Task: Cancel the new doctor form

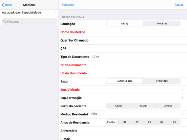Action: [x=68, y=5]
